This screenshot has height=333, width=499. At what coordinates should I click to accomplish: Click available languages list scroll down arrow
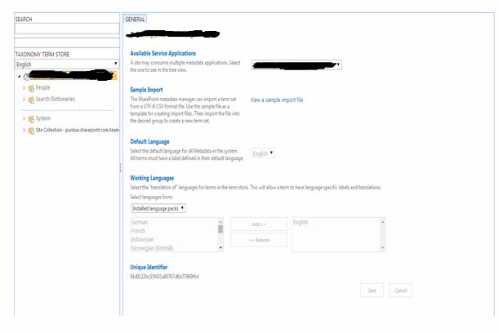[221, 248]
